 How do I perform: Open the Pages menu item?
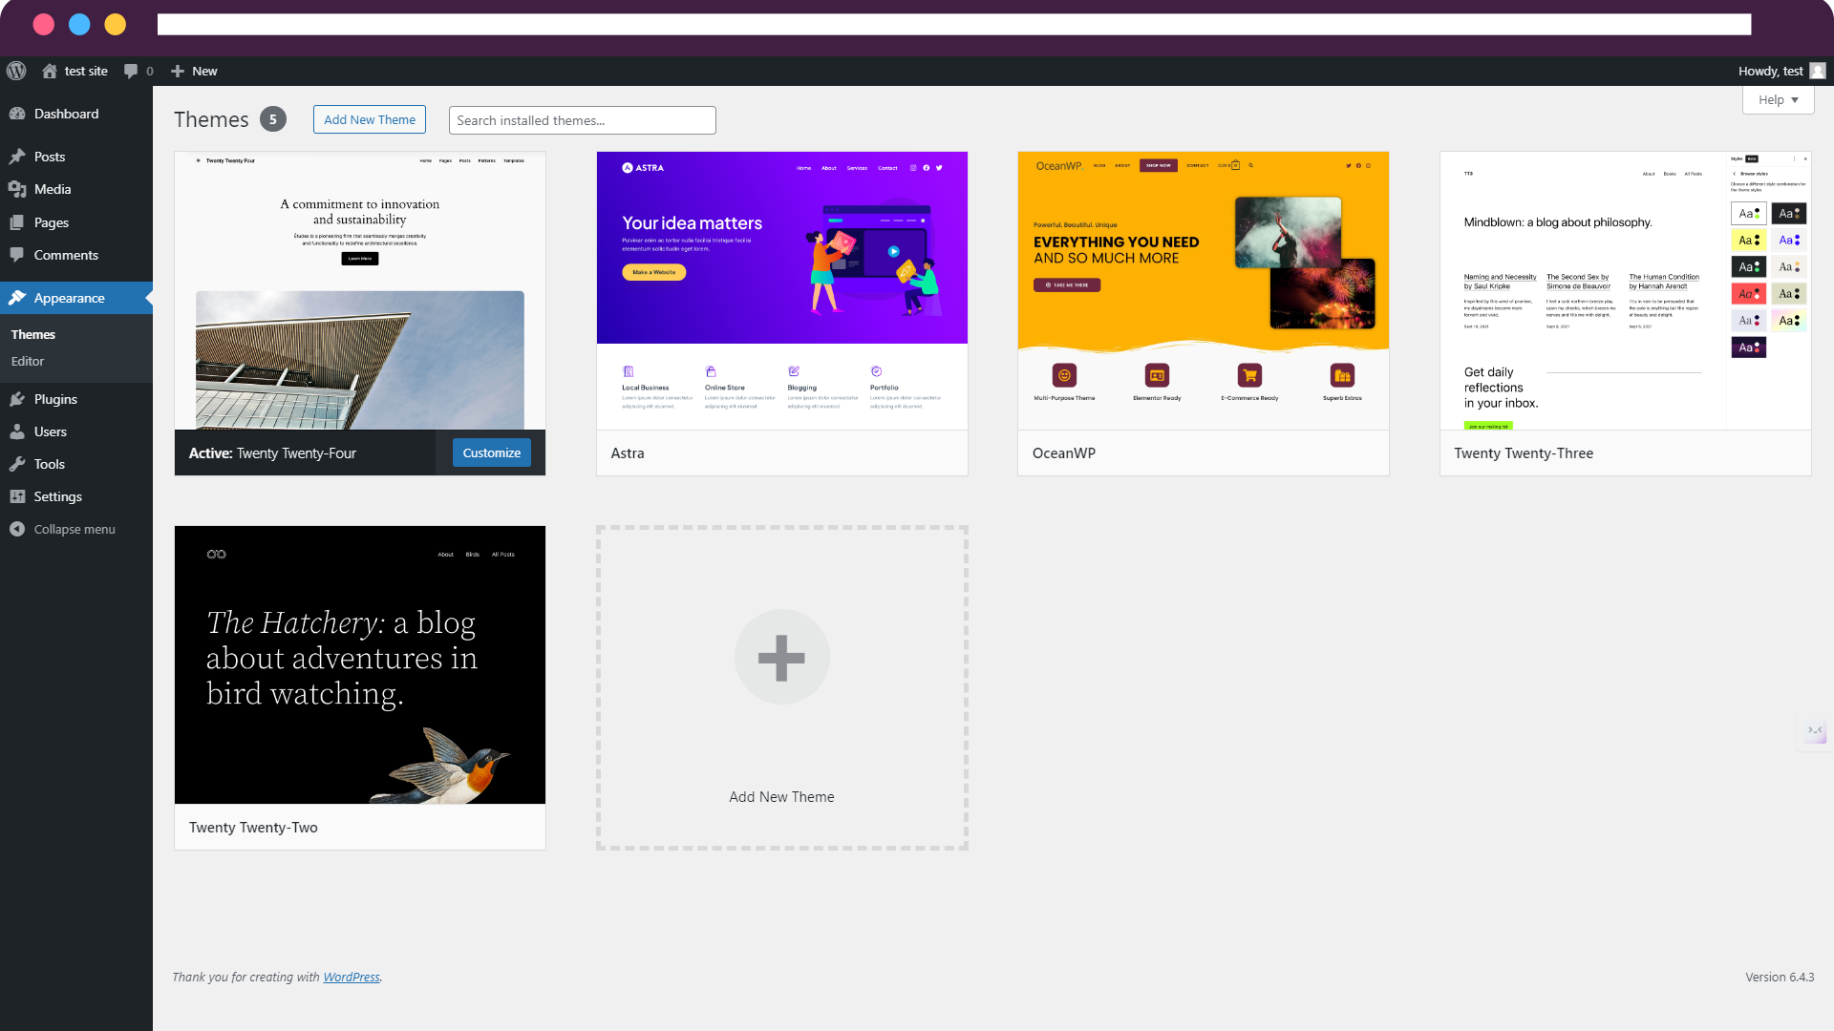click(x=76, y=222)
